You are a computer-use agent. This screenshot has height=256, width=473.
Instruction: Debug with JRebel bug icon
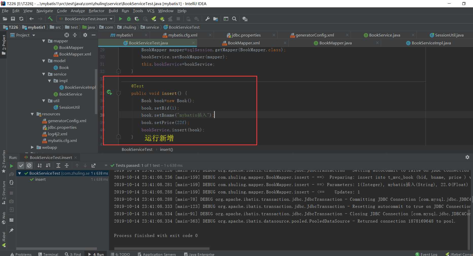(x=162, y=19)
